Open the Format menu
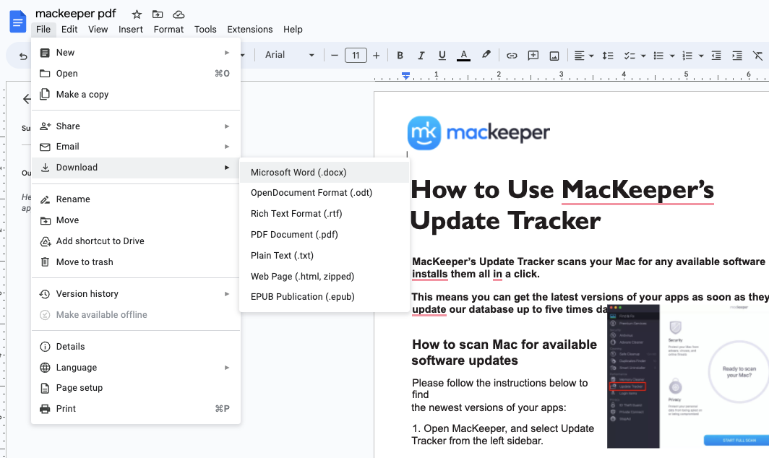 tap(168, 30)
